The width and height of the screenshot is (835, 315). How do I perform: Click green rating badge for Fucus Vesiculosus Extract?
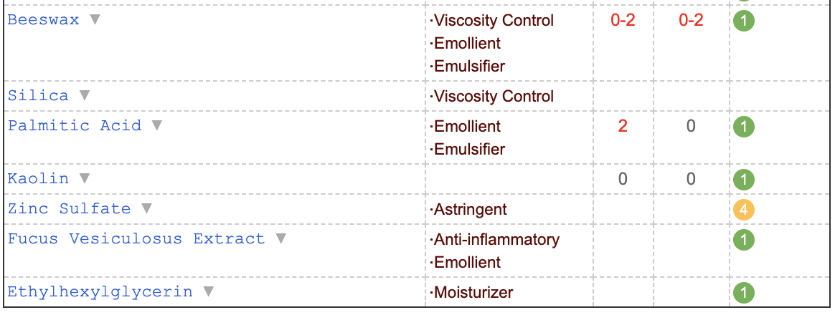pyautogui.click(x=743, y=240)
